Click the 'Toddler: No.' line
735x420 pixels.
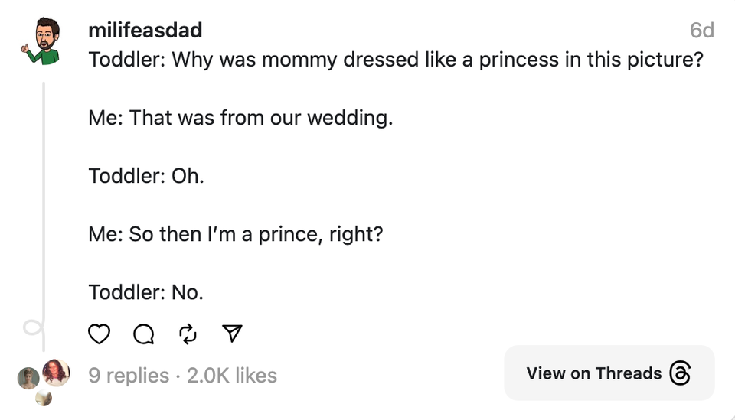[145, 291]
